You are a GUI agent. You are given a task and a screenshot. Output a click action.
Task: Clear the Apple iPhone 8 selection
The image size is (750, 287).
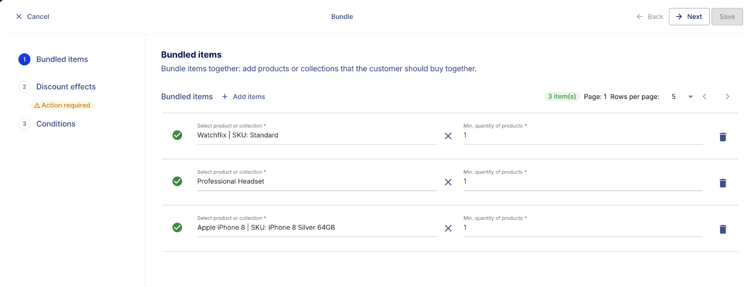pyautogui.click(x=448, y=228)
